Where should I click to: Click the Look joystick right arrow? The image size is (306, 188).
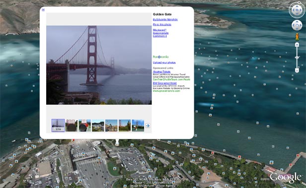[x=301, y=10]
